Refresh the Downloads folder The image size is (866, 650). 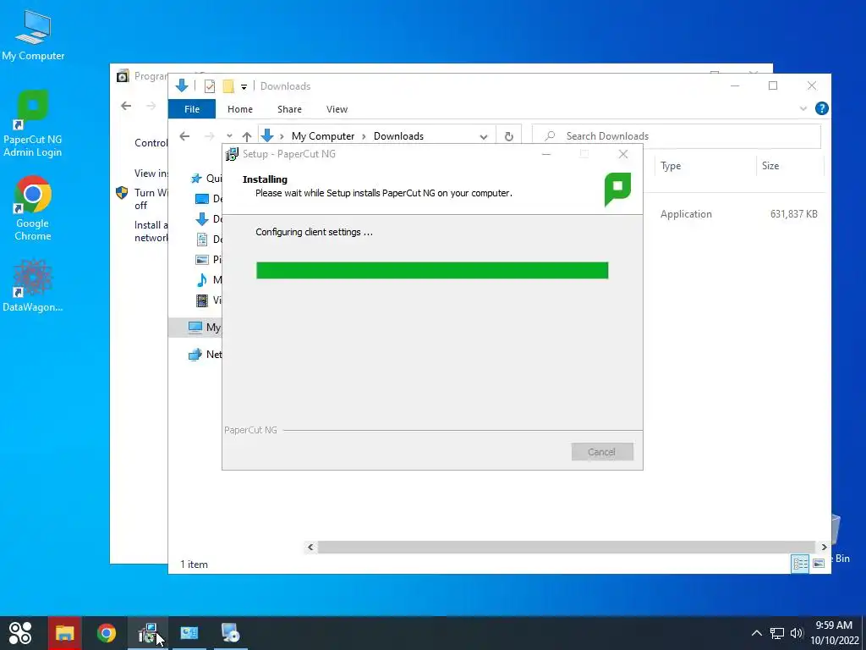tap(508, 136)
